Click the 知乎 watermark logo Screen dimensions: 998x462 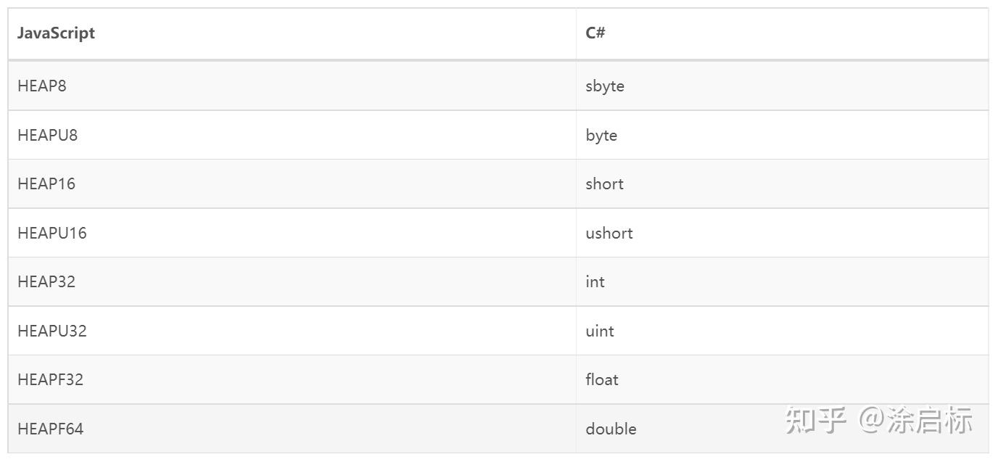[x=816, y=421]
